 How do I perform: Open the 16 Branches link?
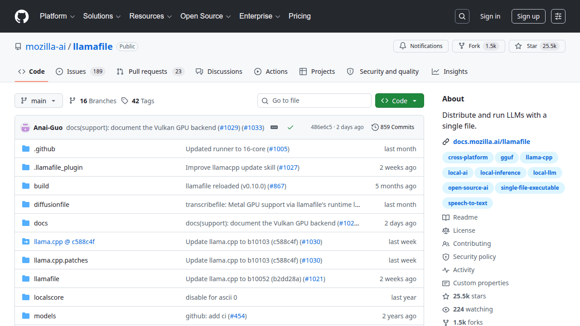click(x=93, y=101)
